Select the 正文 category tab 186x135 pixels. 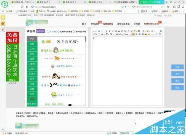tap(32, 49)
